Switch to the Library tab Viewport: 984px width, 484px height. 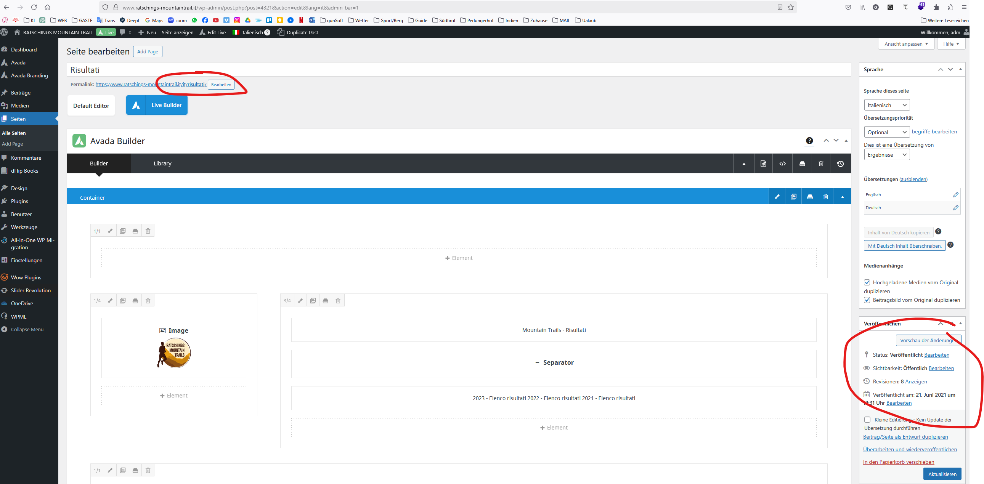[162, 163]
